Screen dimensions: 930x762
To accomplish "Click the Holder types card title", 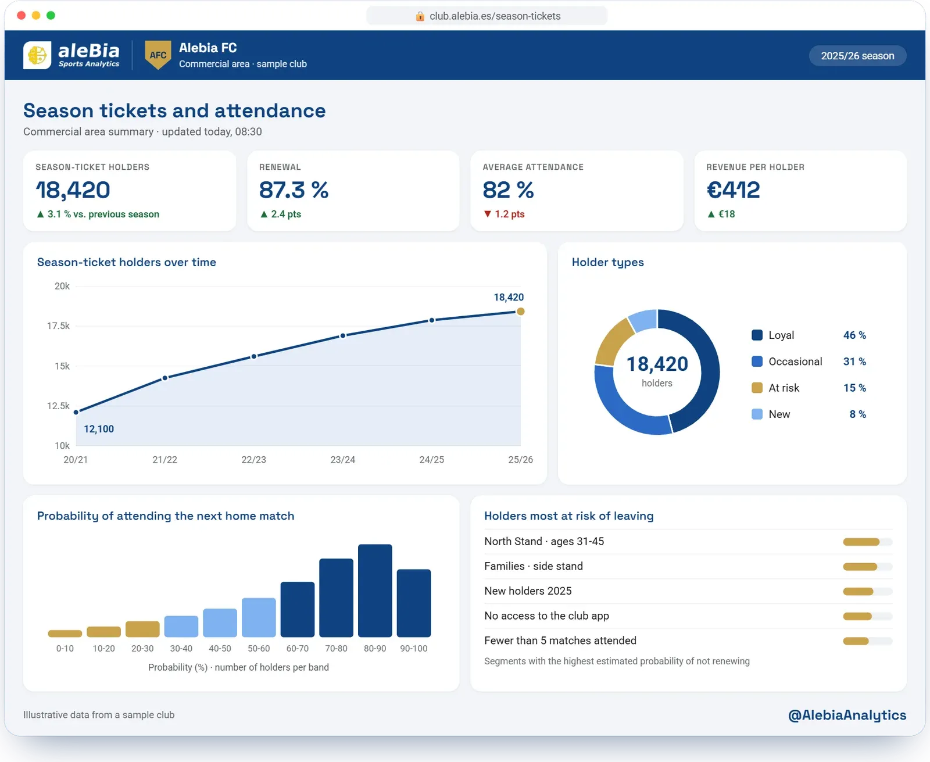I will (607, 262).
